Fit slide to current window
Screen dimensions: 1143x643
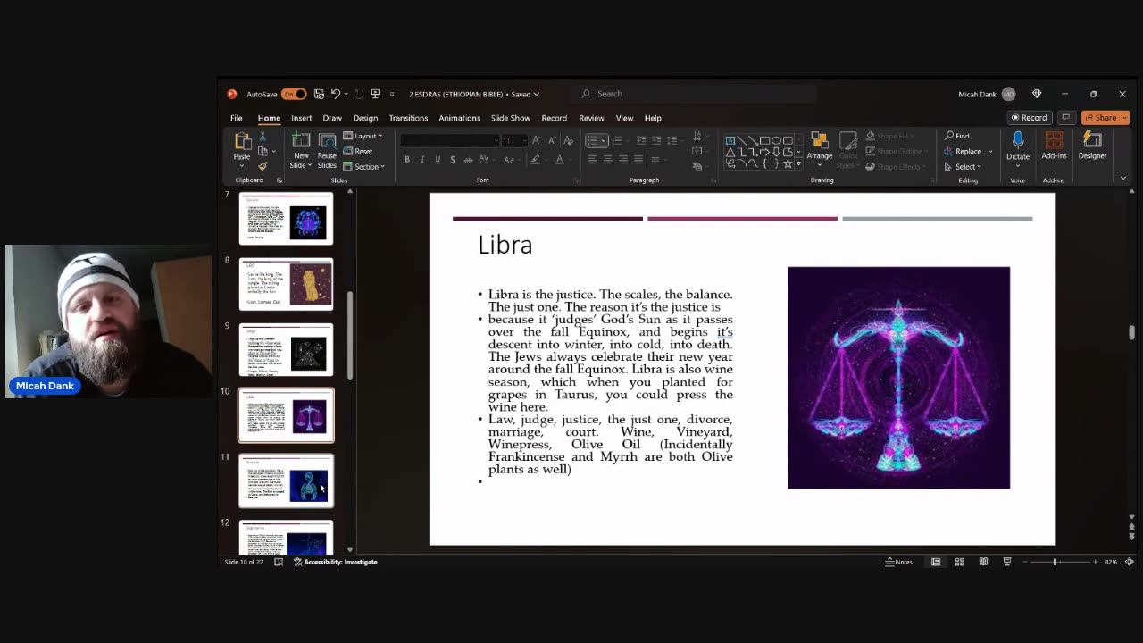click(1129, 562)
